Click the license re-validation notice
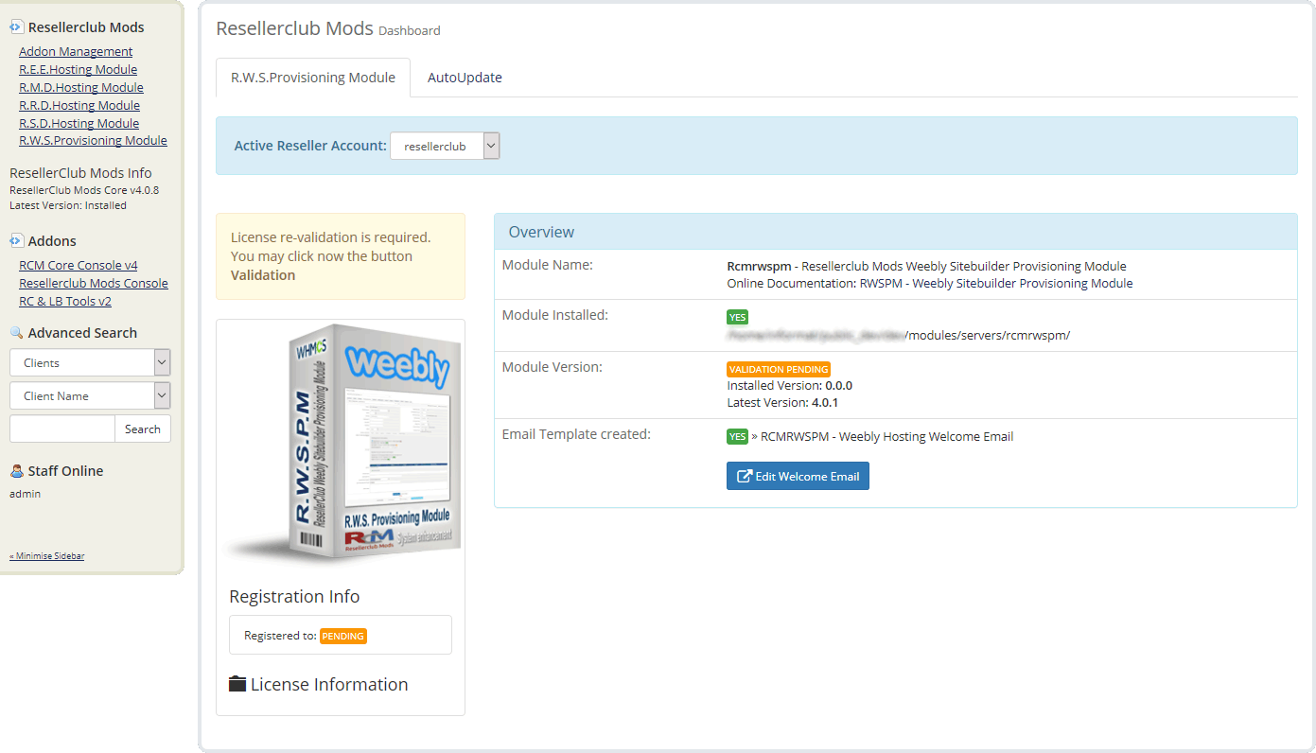Viewport: 1316px width, 753px height. [341, 256]
